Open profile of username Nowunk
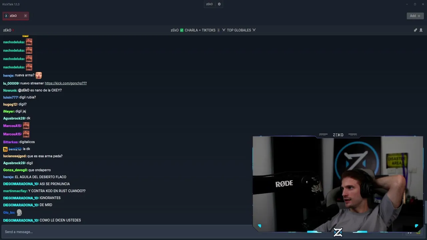 (x=10, y=90)
